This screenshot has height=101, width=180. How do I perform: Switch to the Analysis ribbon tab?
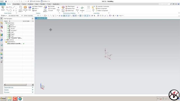point(31,4)
